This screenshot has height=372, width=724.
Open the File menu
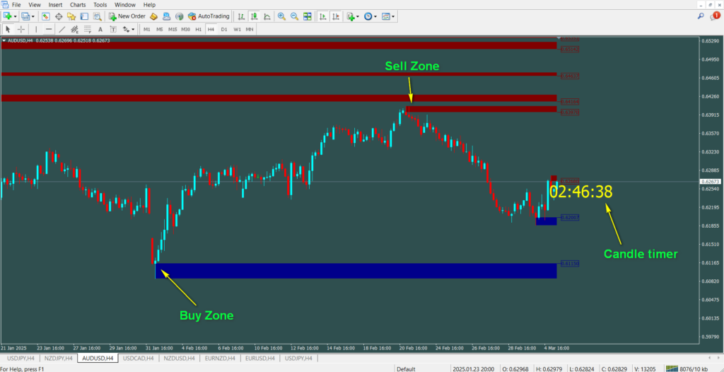(16, 5)
